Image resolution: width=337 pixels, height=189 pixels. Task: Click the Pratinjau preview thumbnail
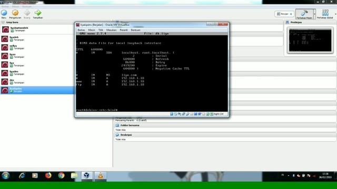(x=310, y=40)
